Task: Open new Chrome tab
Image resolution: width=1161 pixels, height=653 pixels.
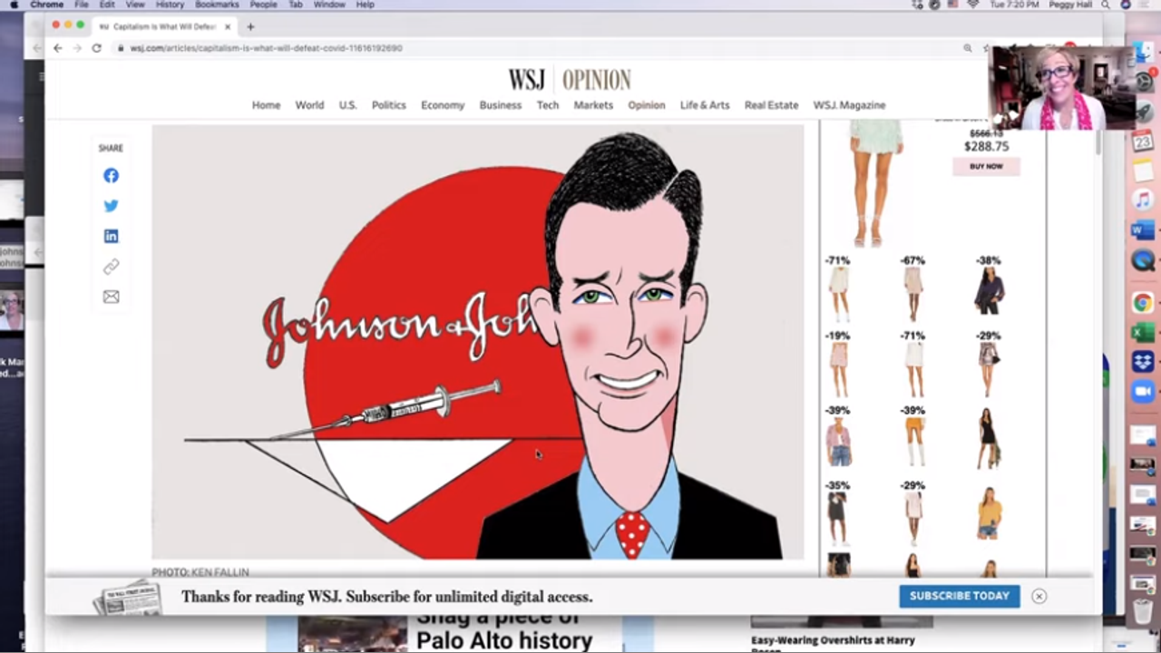Action: coord(250,26)
